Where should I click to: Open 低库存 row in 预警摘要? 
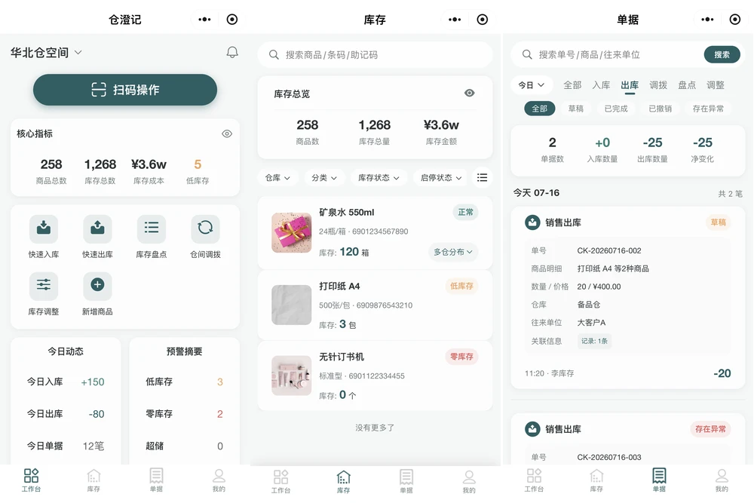tap(184, 382)
